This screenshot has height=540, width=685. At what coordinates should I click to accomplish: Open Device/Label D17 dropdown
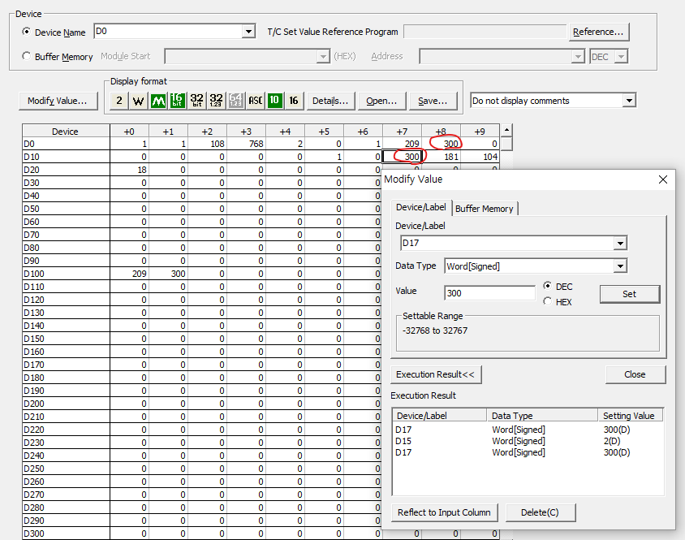coord(620,243)
